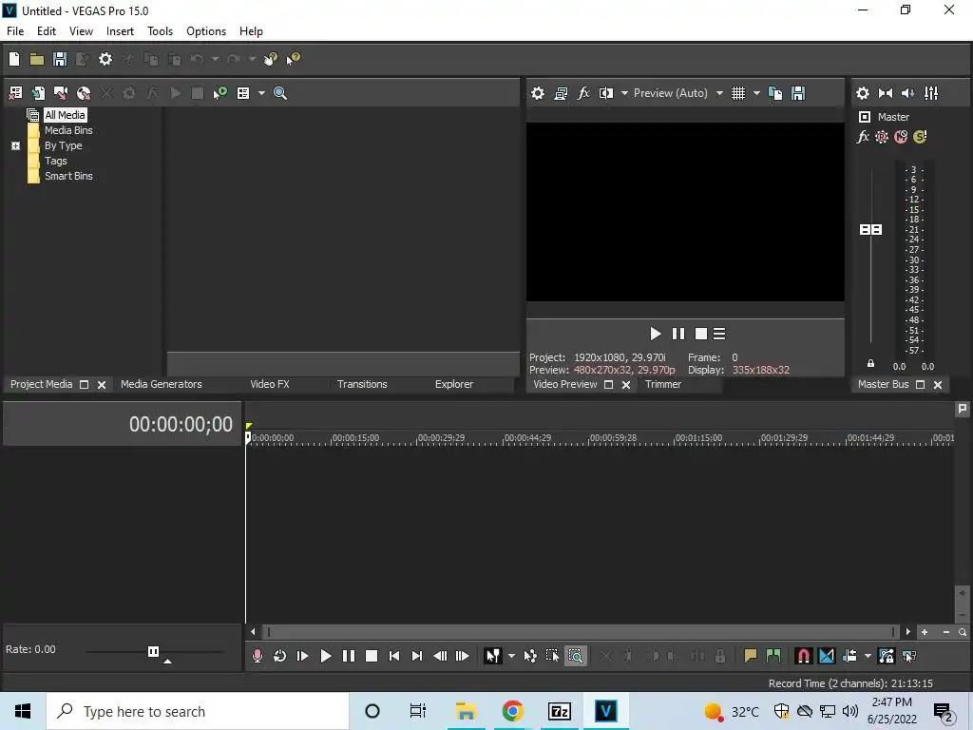Stop timeline playback
Viewport: 973px width, 730px height.
point(372,656)
